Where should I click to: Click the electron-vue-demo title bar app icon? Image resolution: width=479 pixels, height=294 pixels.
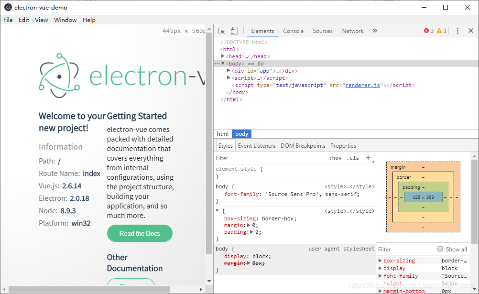[x=8, y=7]
